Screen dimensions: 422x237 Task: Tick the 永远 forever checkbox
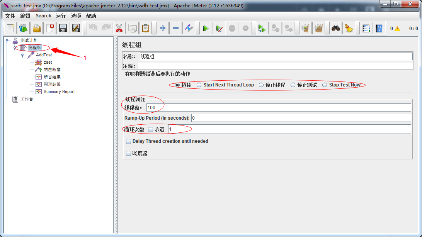pyautogui.click(x=151, y=130)
